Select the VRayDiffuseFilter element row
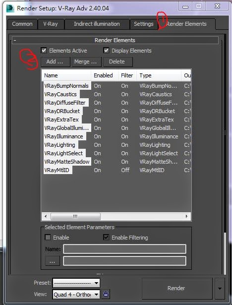The image size is (232, 305). point(116,103)
